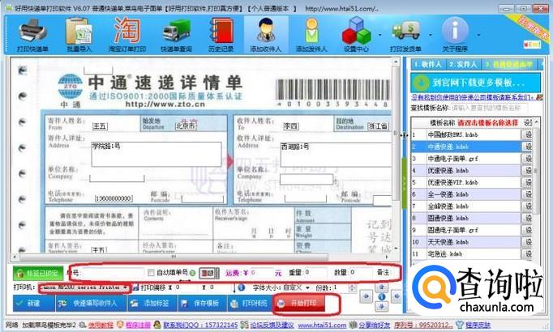Expand the arrow beside 关于程序
The image size is (553, 332).
point(478,35)
